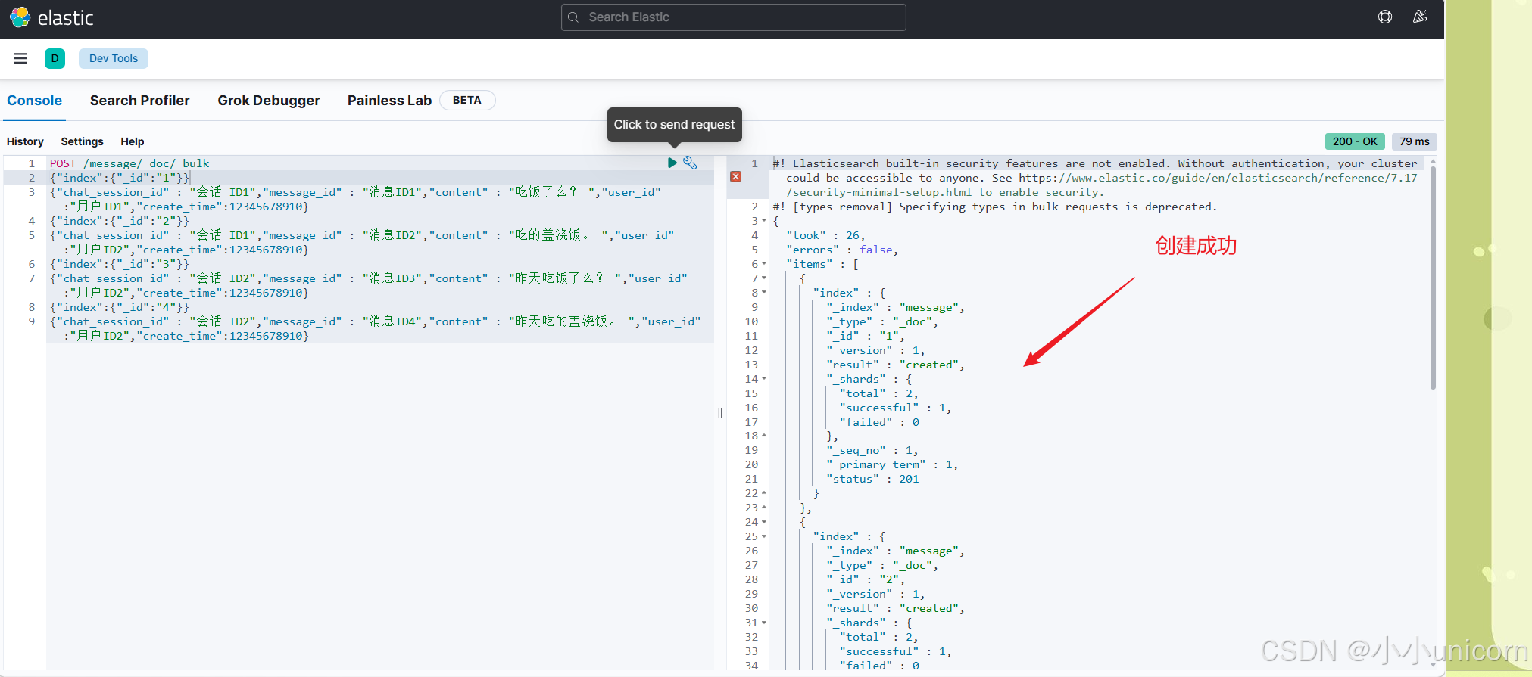Switch to the Painless Lab tab
This screenshot has width=1532, height=677.
[389, 101]
